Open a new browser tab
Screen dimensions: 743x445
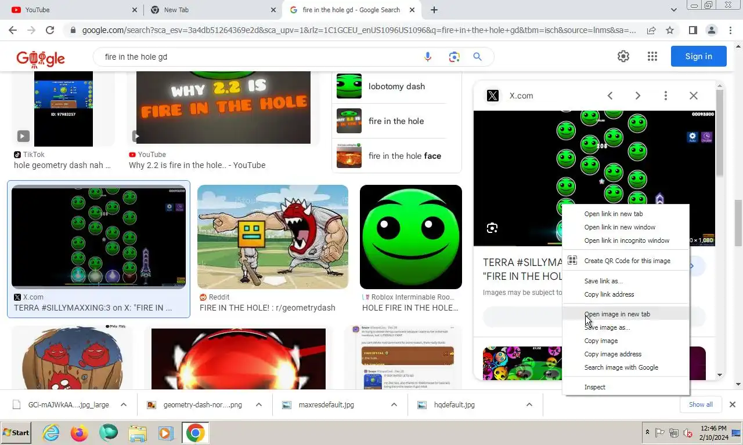tap(434, 10)
